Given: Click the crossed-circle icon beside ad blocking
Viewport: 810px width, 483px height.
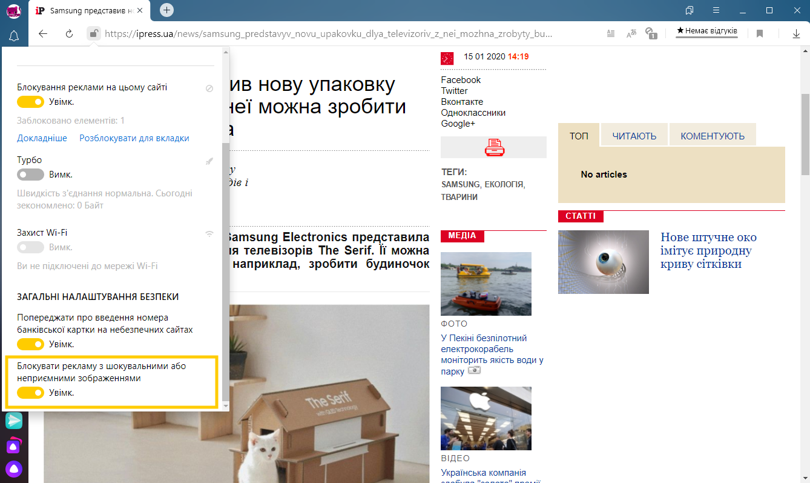Looking at the screenshot, I should click(209, 88).
